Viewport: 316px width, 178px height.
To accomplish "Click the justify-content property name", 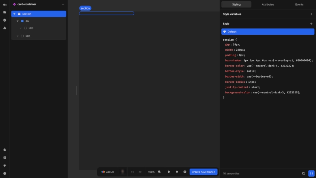I will point(237,87).
